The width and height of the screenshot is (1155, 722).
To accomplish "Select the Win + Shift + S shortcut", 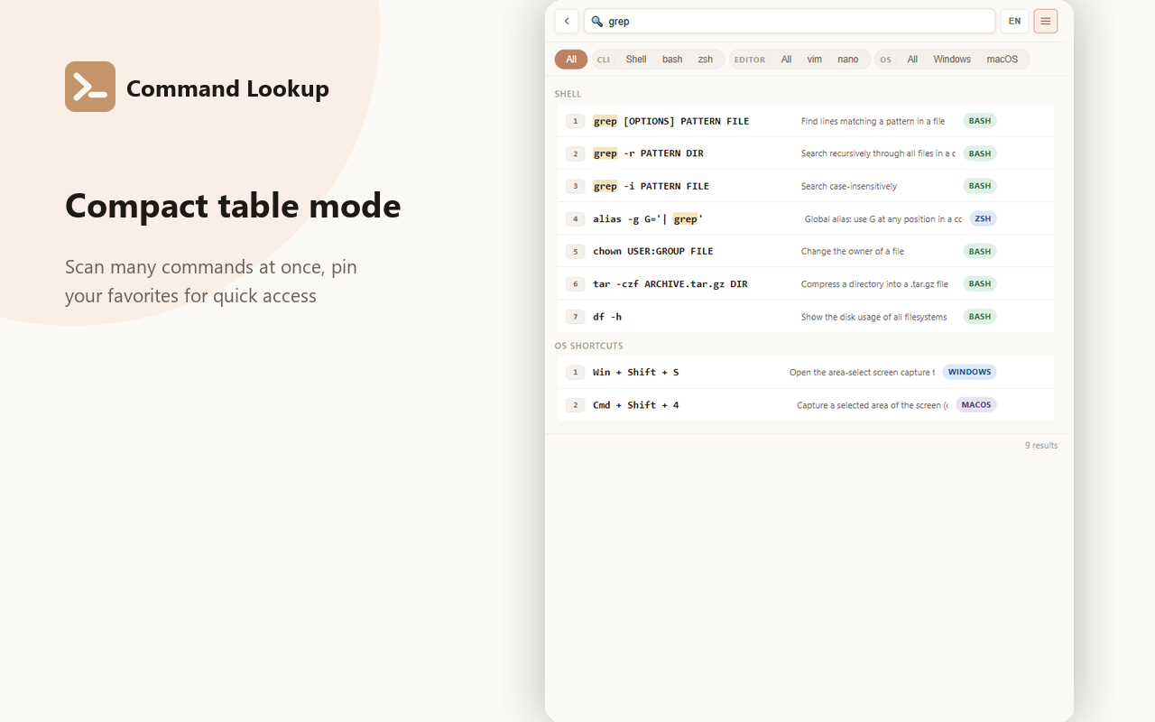I will [806, 372].
